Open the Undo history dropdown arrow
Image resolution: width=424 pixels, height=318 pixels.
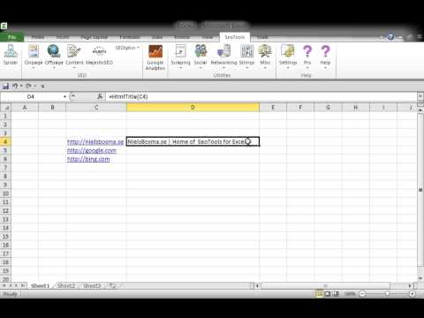click(x=21, y=86)
